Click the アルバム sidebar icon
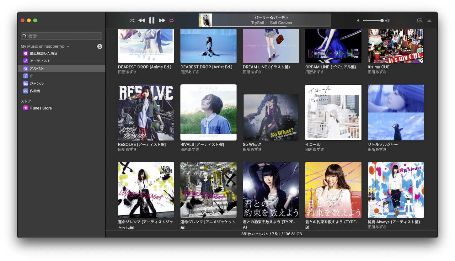 [x=26, y=68]
